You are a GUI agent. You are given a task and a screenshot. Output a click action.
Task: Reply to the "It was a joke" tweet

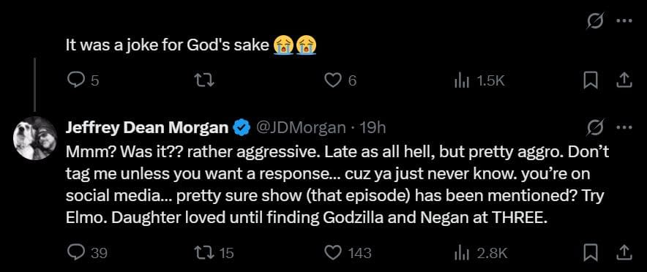(83, 80)
